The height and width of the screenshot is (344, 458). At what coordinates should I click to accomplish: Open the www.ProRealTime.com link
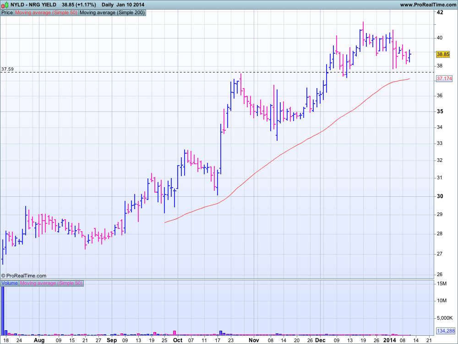[428, 5]
